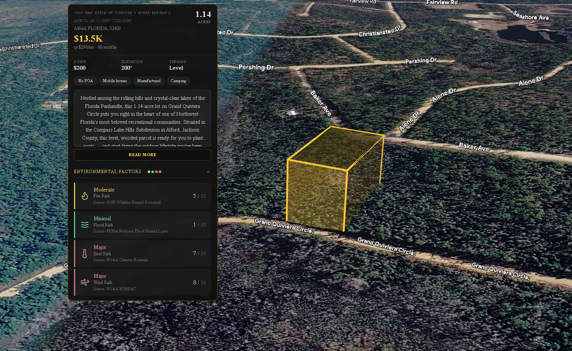The image size is (572, 351).
Task: Click the Wind Risk icon
Action: coord(85,282)
